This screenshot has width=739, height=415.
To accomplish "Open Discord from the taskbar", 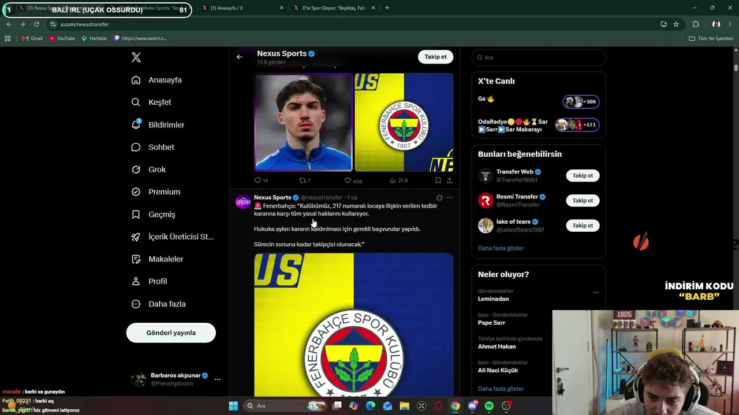I will point(472,406).
